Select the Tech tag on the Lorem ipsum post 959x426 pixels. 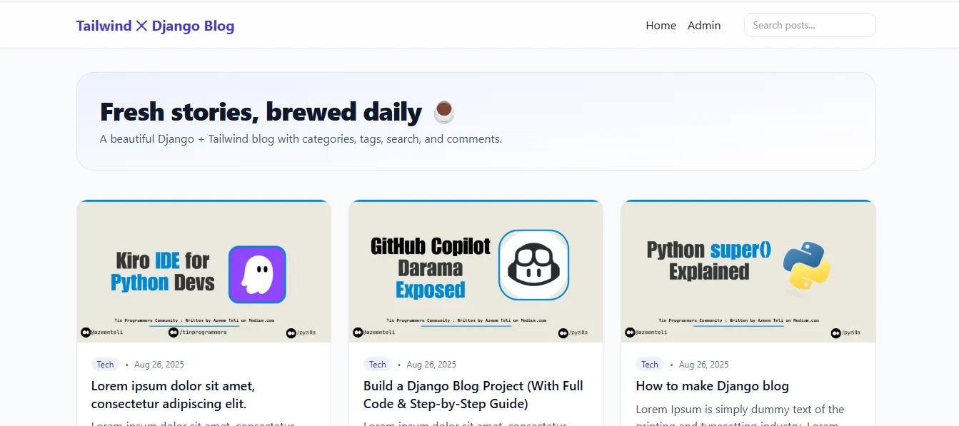105,365
